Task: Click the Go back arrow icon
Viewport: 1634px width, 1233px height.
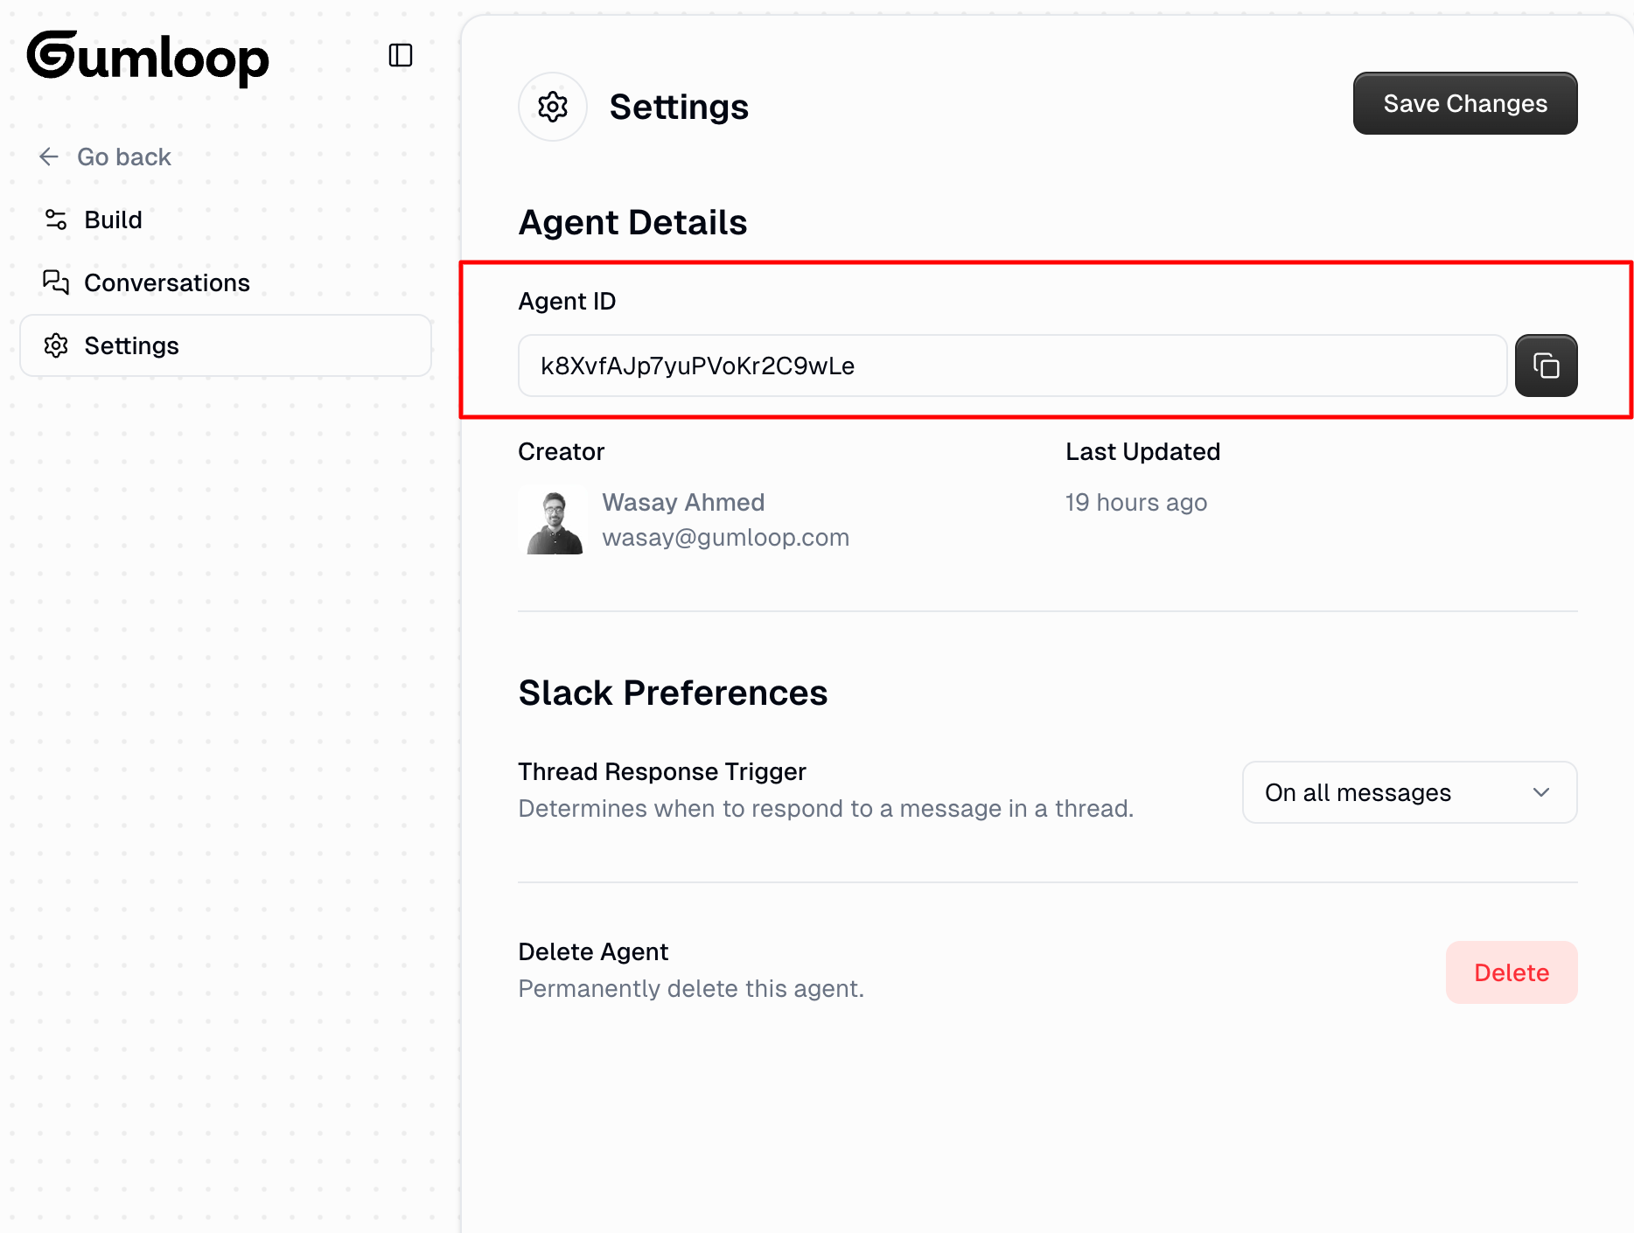Action: point(49,157)
